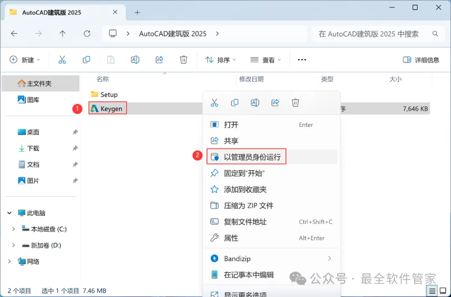Screen dimensions: 451x297
Task: Click the Copy icon in the context menu
Action: (235, 103)
